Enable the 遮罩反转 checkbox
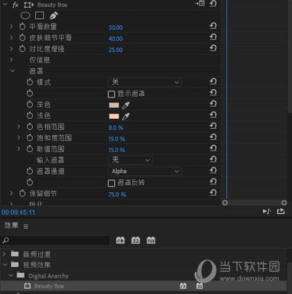292x294 pixels. pos(111,183)
